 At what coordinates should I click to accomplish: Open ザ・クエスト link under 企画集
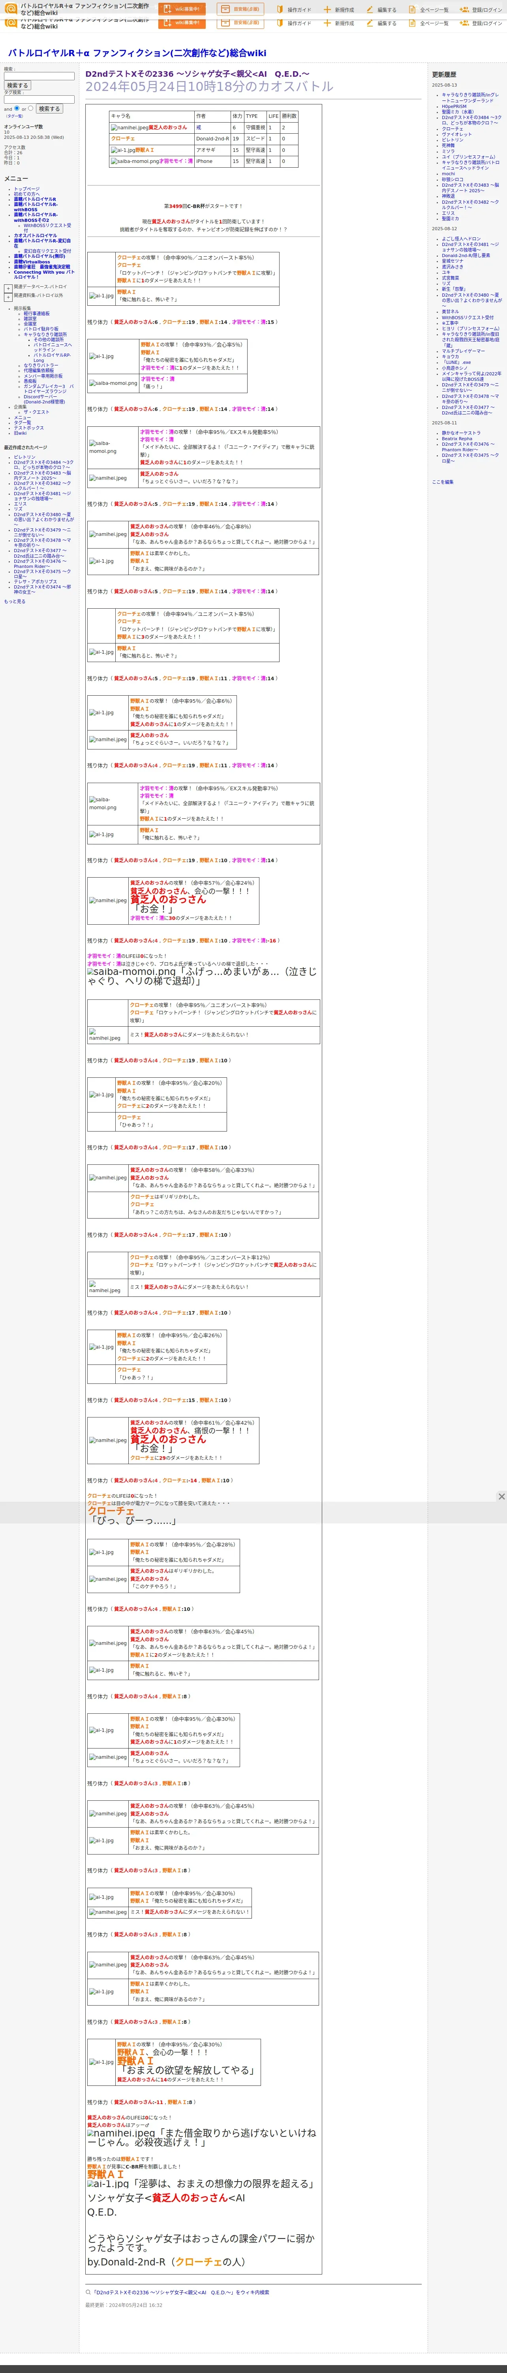click(37, 412)
